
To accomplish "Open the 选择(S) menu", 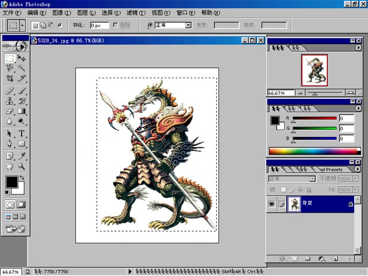I will point(111,13).
